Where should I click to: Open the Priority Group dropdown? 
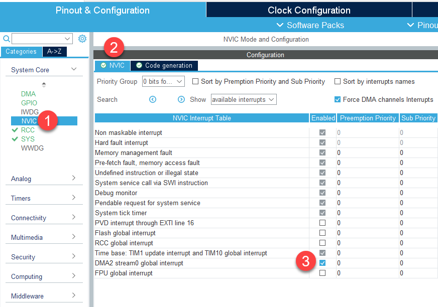tap(163, 81)
